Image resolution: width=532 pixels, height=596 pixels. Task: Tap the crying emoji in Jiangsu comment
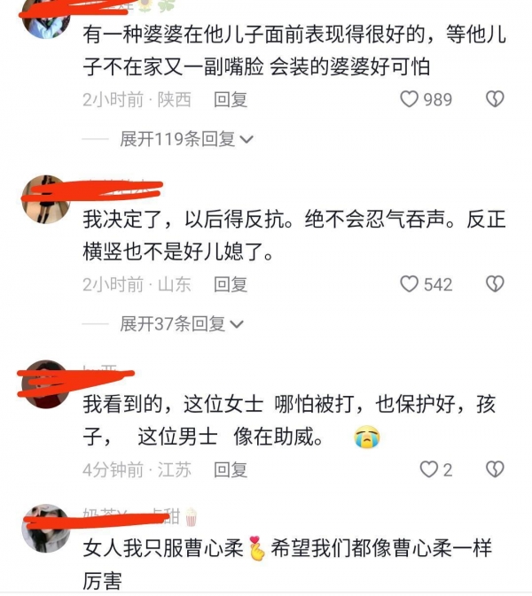click(x=367, y=437)
